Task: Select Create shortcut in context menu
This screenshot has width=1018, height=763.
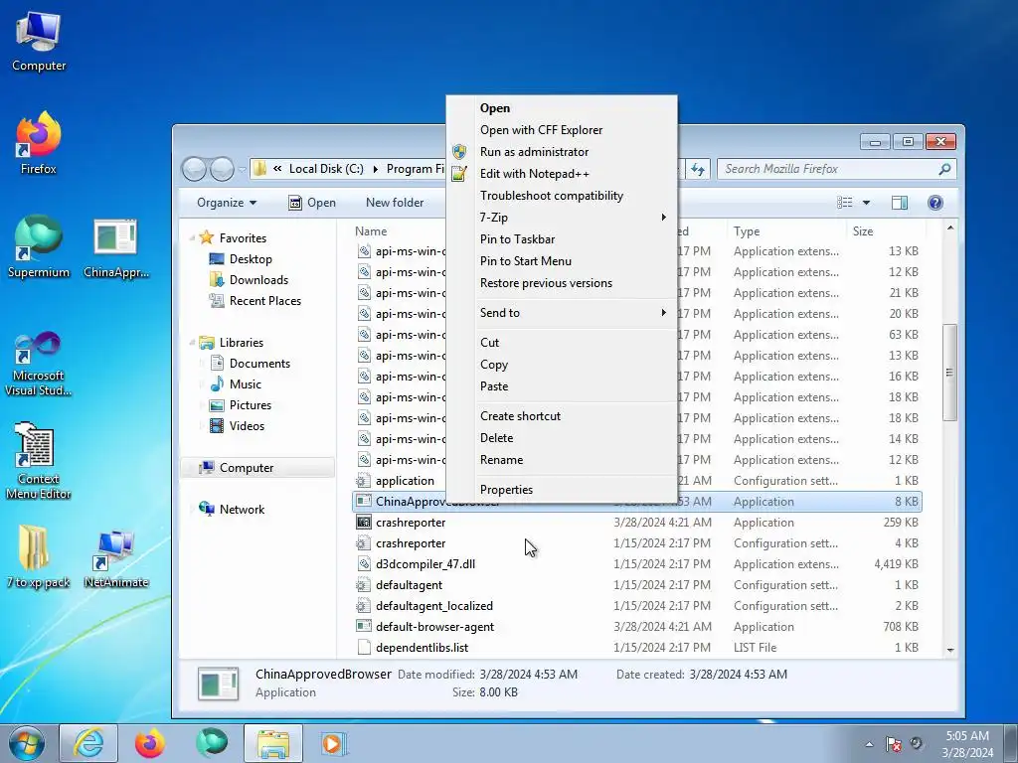Action: click(x=562, y=416)
